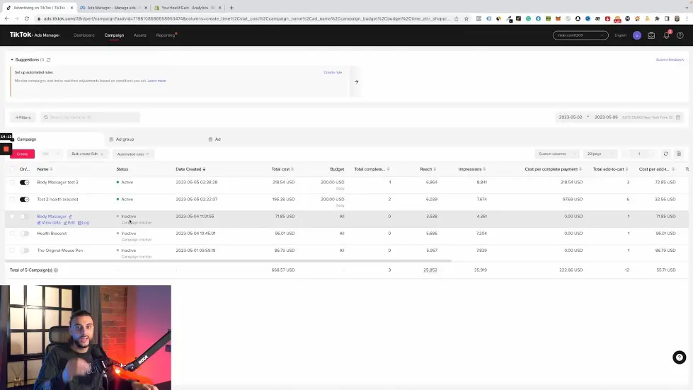
Task: Open a new browser tab with plus icon
Action: [231, 8]
